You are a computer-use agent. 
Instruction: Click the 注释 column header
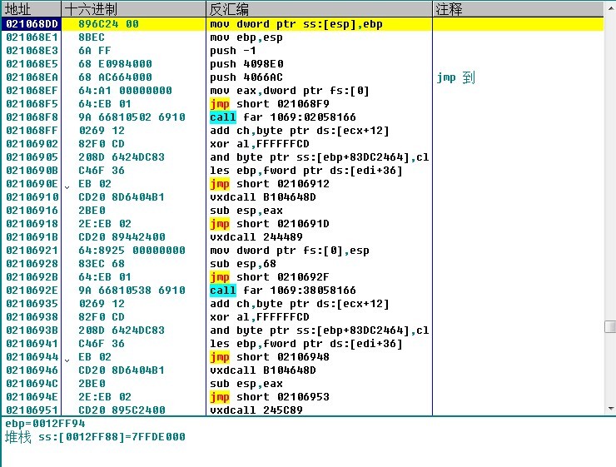[518, 9]
